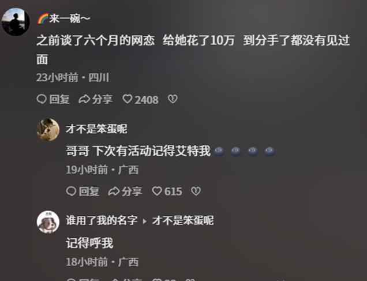367x281 pixels.
Task: Click reply bubble under 哥哥 下次有活动 comment
Action: pos(71,191)
